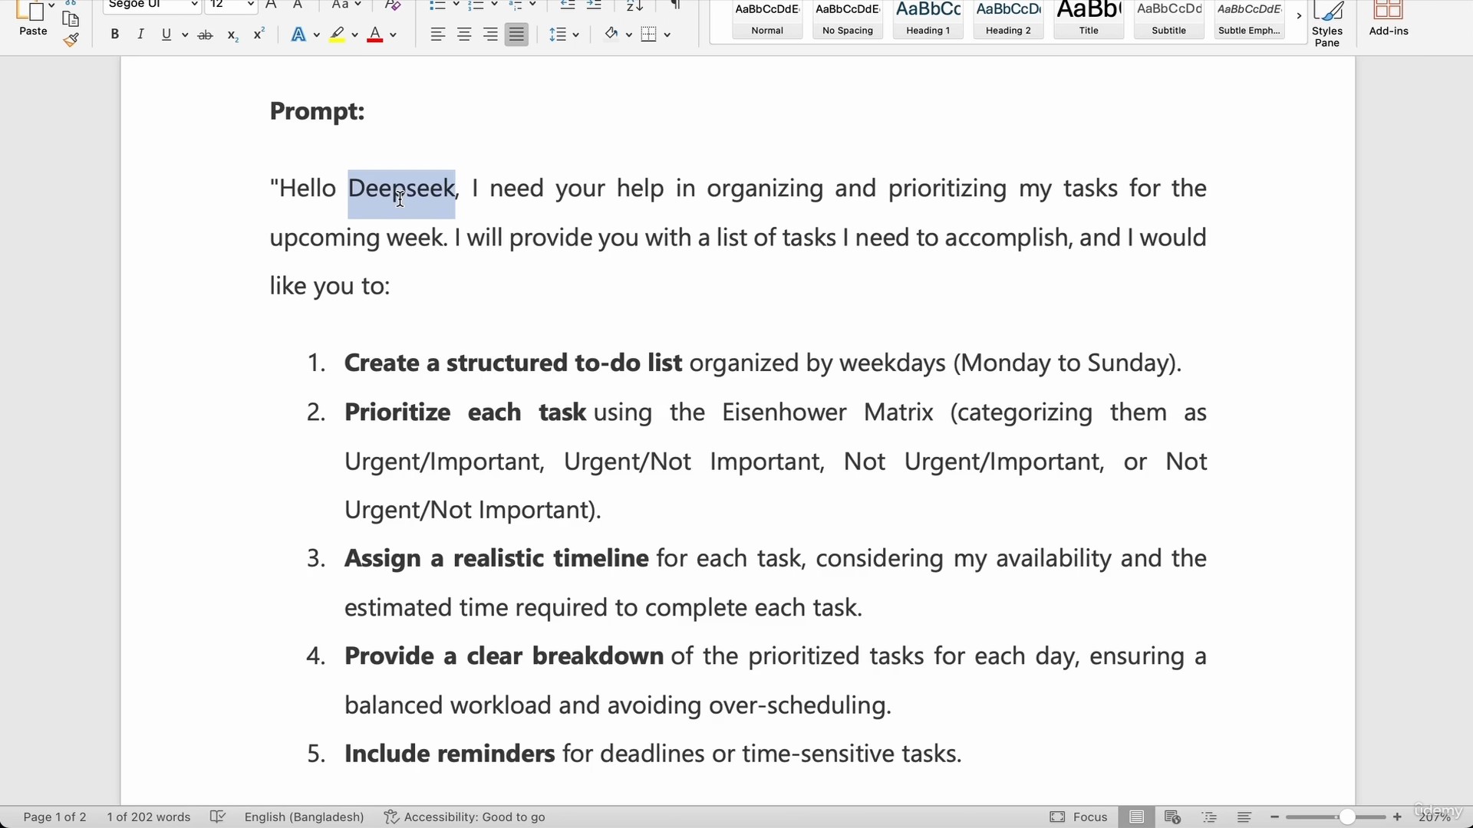Click the Multilevel List icon
This screenshot has width=1473, height=828.
(x=516, y=5)
